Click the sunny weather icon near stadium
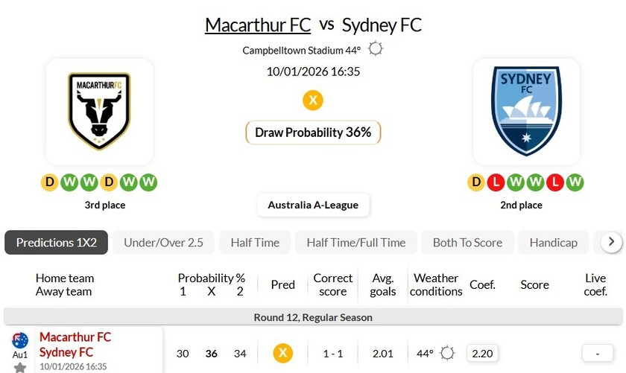The image size is (626, 373). (376, 49)
